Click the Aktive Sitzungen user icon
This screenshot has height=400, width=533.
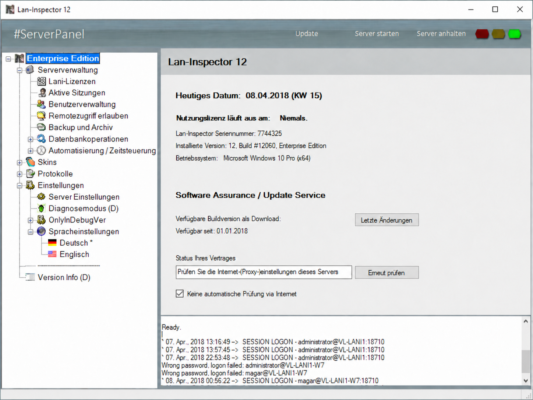(42, 93)
